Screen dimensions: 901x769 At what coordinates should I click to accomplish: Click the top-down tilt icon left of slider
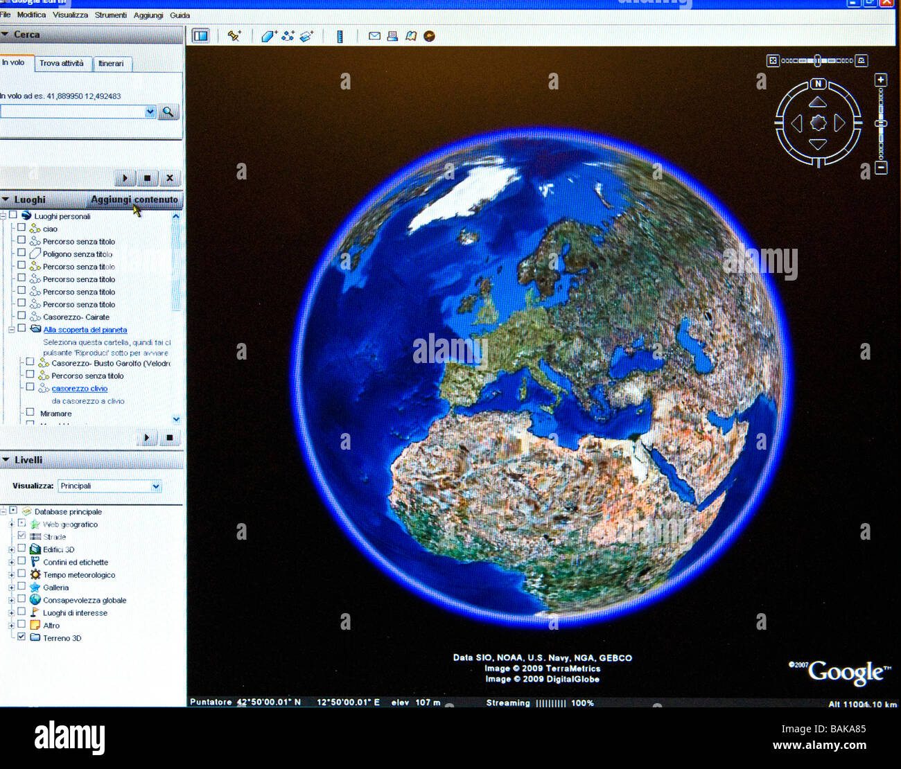[x=773, y=61]
